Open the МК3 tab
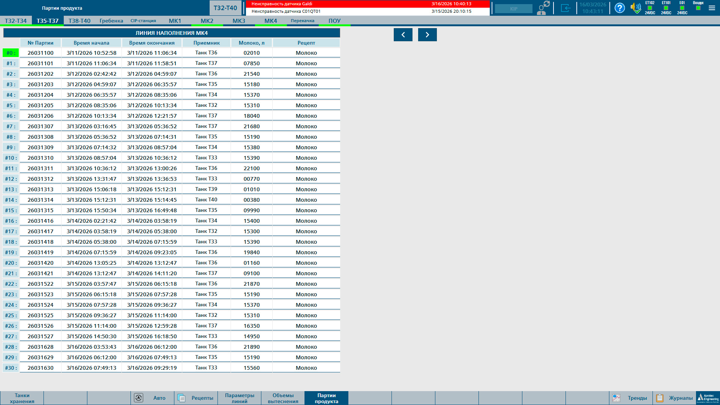 pyautogui.click(x=239, y=21)
